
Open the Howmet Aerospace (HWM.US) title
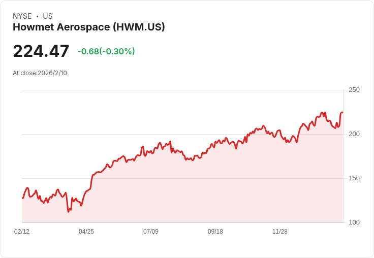(x=89, y=27)
